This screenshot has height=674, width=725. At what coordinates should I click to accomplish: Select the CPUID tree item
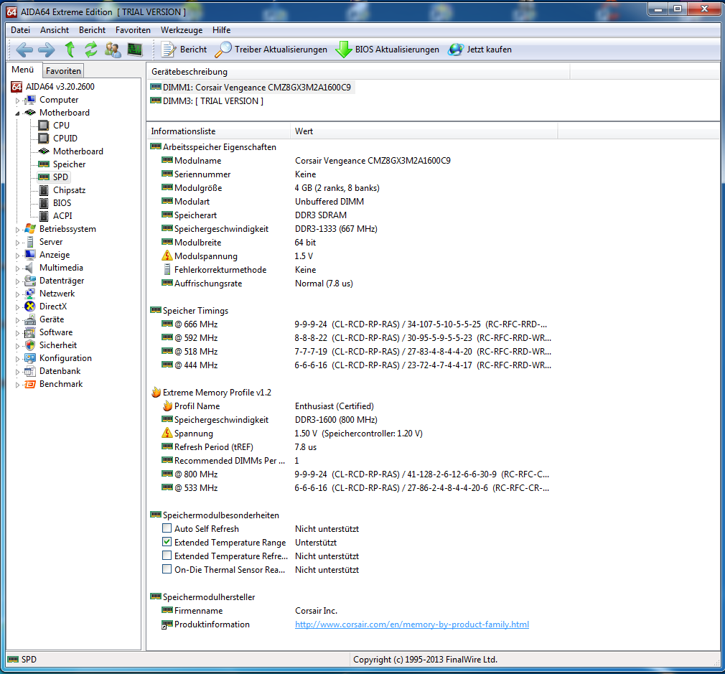(x=65, y=139)
